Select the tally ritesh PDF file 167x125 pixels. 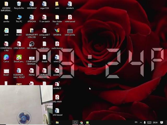click(x=57, y=99)
